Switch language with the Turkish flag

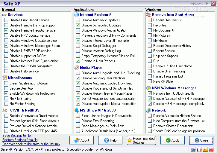[211, 149]
